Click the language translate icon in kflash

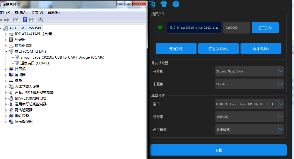pyautogui.click(x=152, y=4)
